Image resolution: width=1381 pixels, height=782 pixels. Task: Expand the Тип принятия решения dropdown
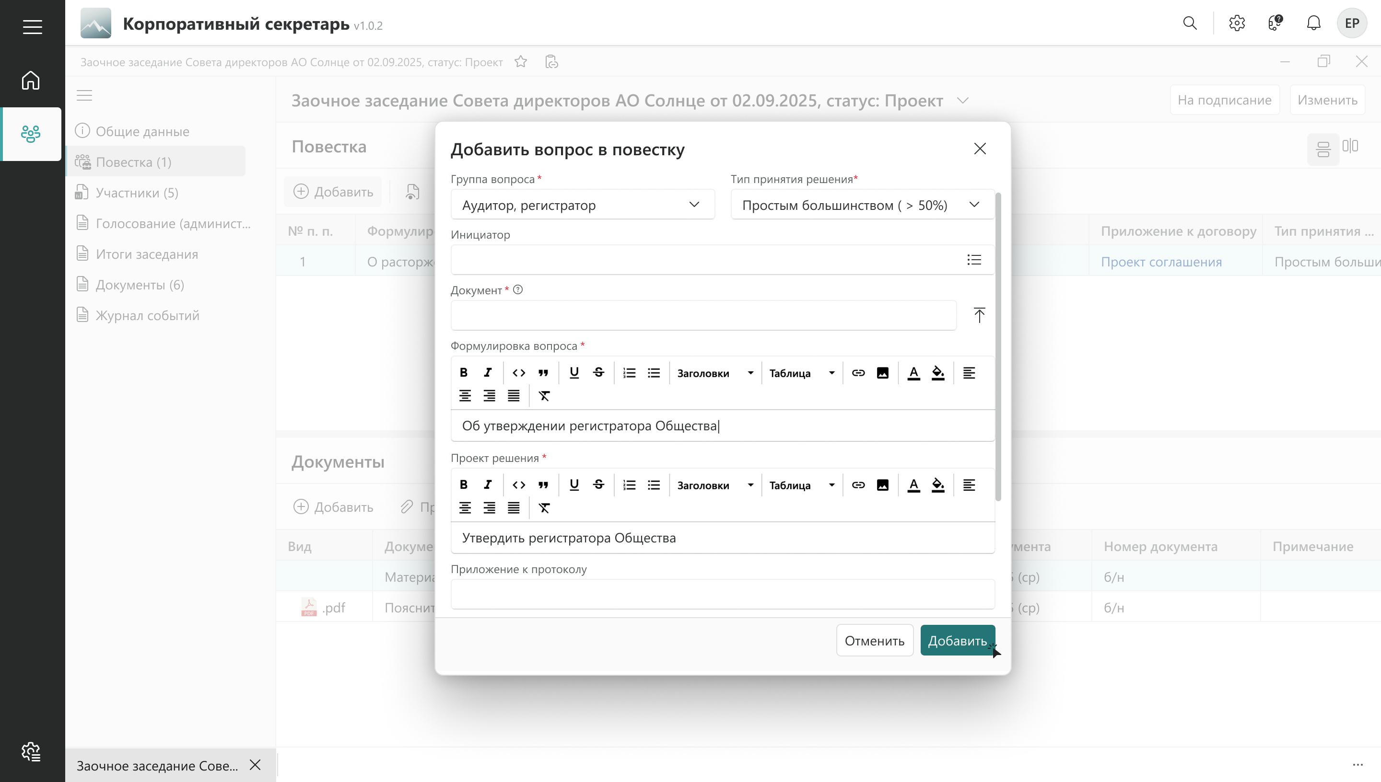click(862, 205)
